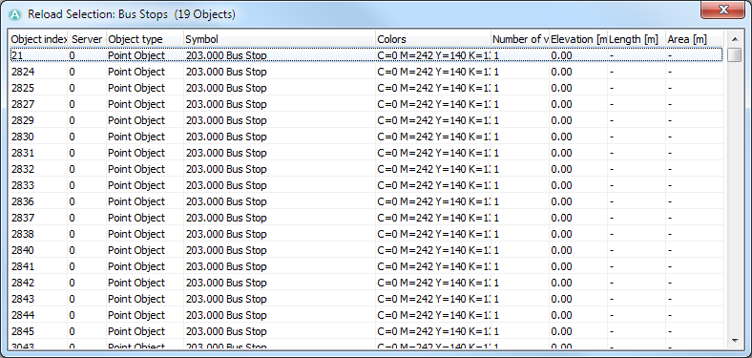Select row with object index 2825
The width and height of the screenshot is (752, 358).
point(366,88)
